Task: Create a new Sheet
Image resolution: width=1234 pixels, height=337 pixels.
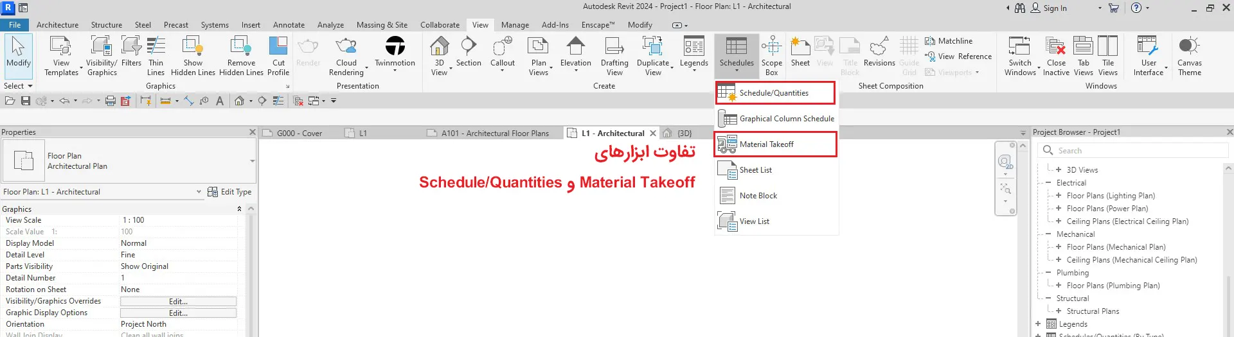Action: click(x=800, y=53)
